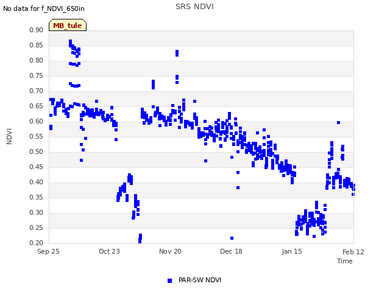The width and height of the screenshot is (390, 292).
Task: Click the 0.50 y-axis tick label
Action: click(x=37, y=151)
